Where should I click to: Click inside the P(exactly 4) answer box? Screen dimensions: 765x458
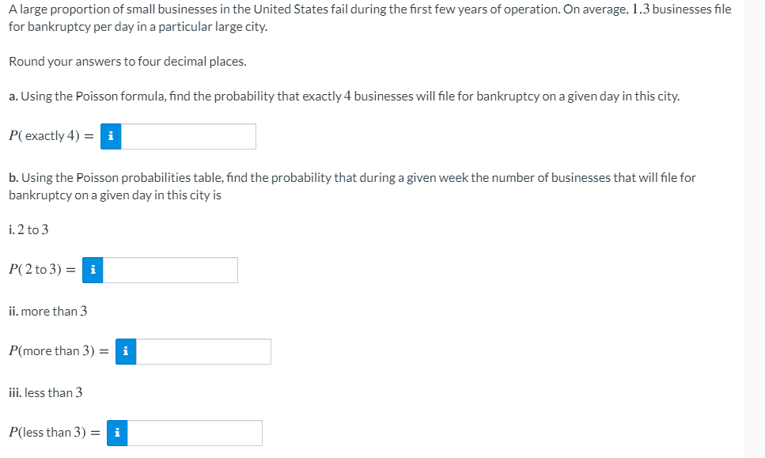pyautogui.click(x=190, y=136)
